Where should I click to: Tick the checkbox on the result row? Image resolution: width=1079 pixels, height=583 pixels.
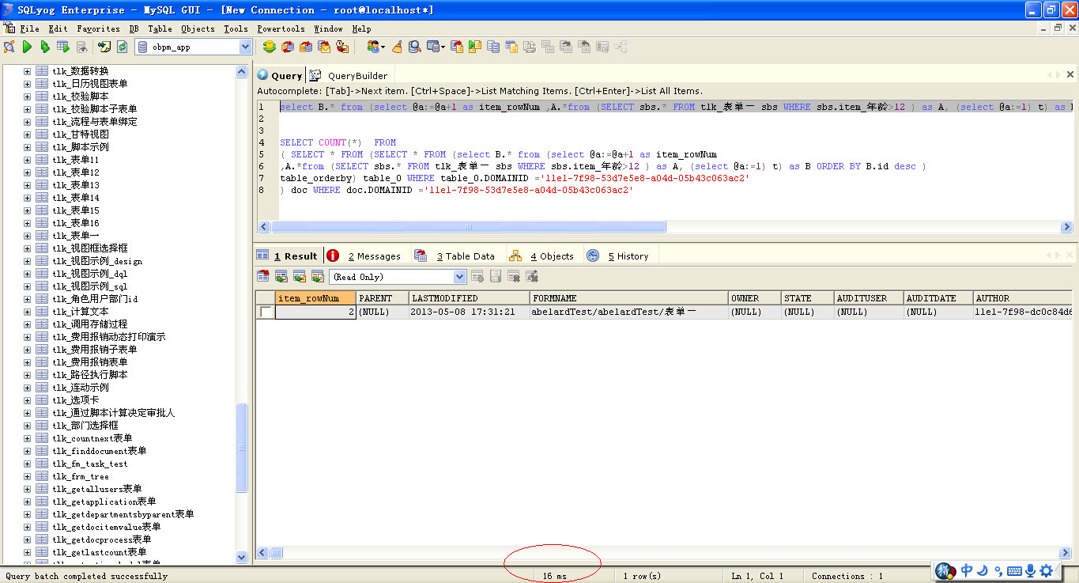[266, 312]
